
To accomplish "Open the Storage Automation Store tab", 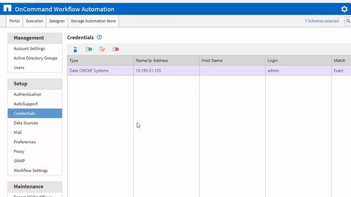I will [93, 21].
